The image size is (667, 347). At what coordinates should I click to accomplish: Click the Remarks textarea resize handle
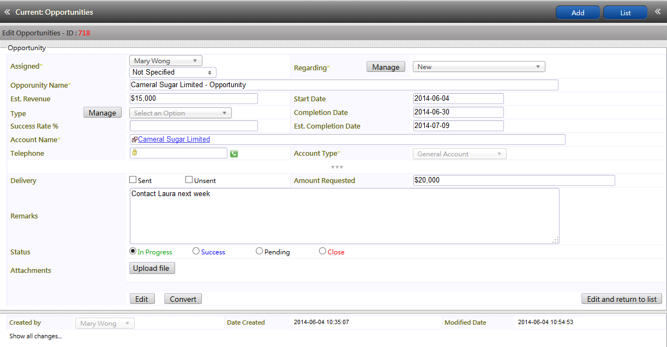pos(556,240)
